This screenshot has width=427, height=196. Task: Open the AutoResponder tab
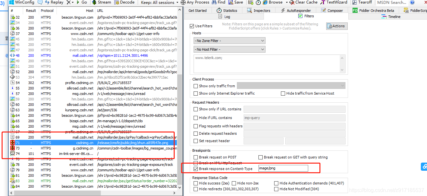click(296, 11)
